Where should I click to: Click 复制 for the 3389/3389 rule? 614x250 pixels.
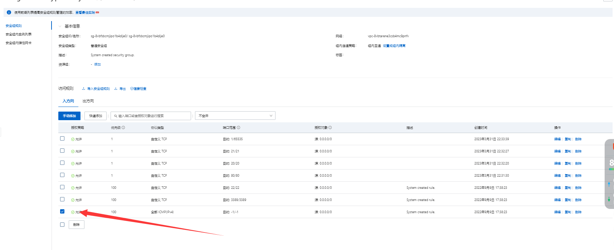(568, 200)
